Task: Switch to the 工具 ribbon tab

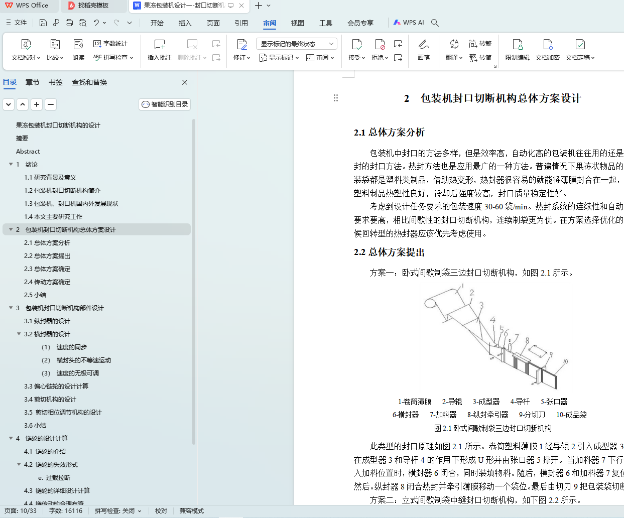Action: tap(326, 23)
